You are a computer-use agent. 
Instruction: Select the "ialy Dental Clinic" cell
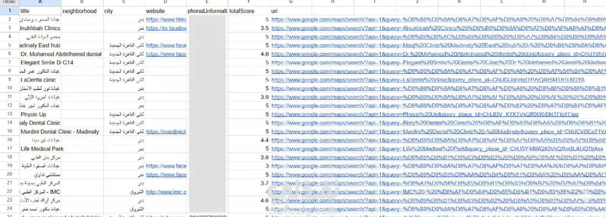[40, 123]
